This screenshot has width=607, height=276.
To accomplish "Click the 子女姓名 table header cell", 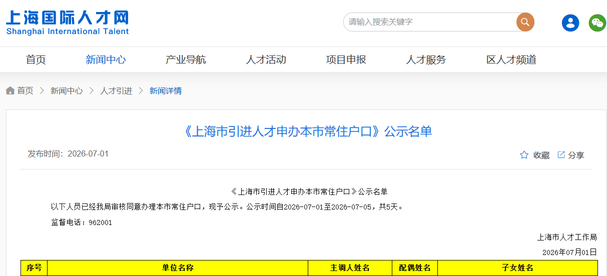I will coord(517,268).
